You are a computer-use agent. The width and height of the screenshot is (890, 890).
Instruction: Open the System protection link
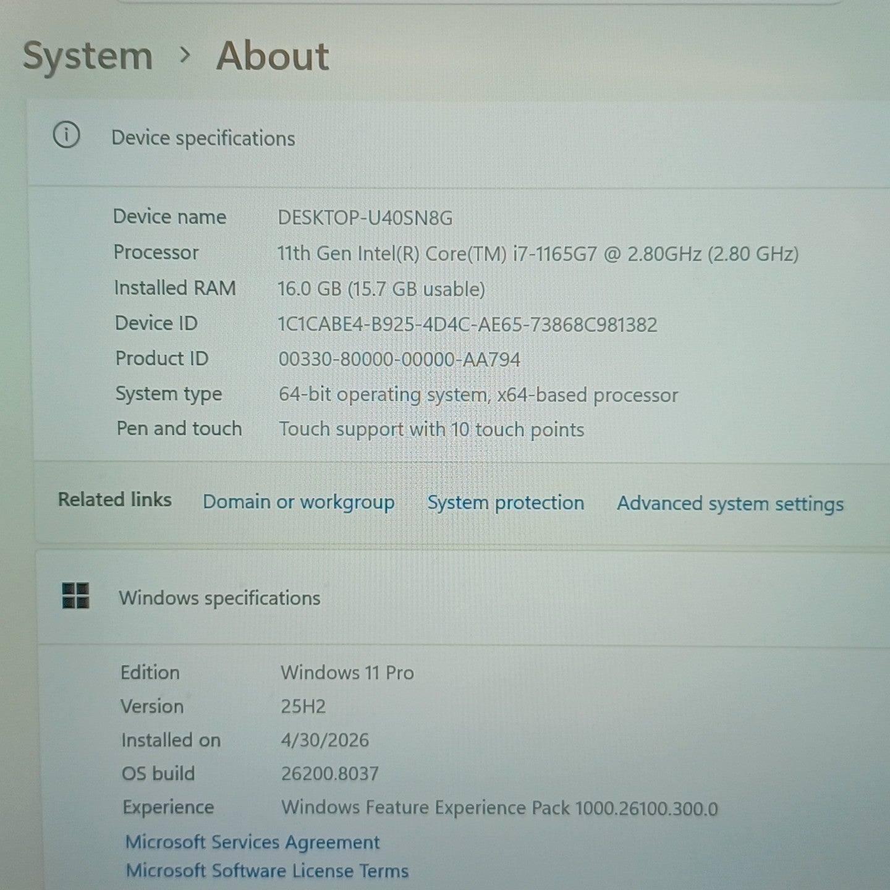[506, 502]
